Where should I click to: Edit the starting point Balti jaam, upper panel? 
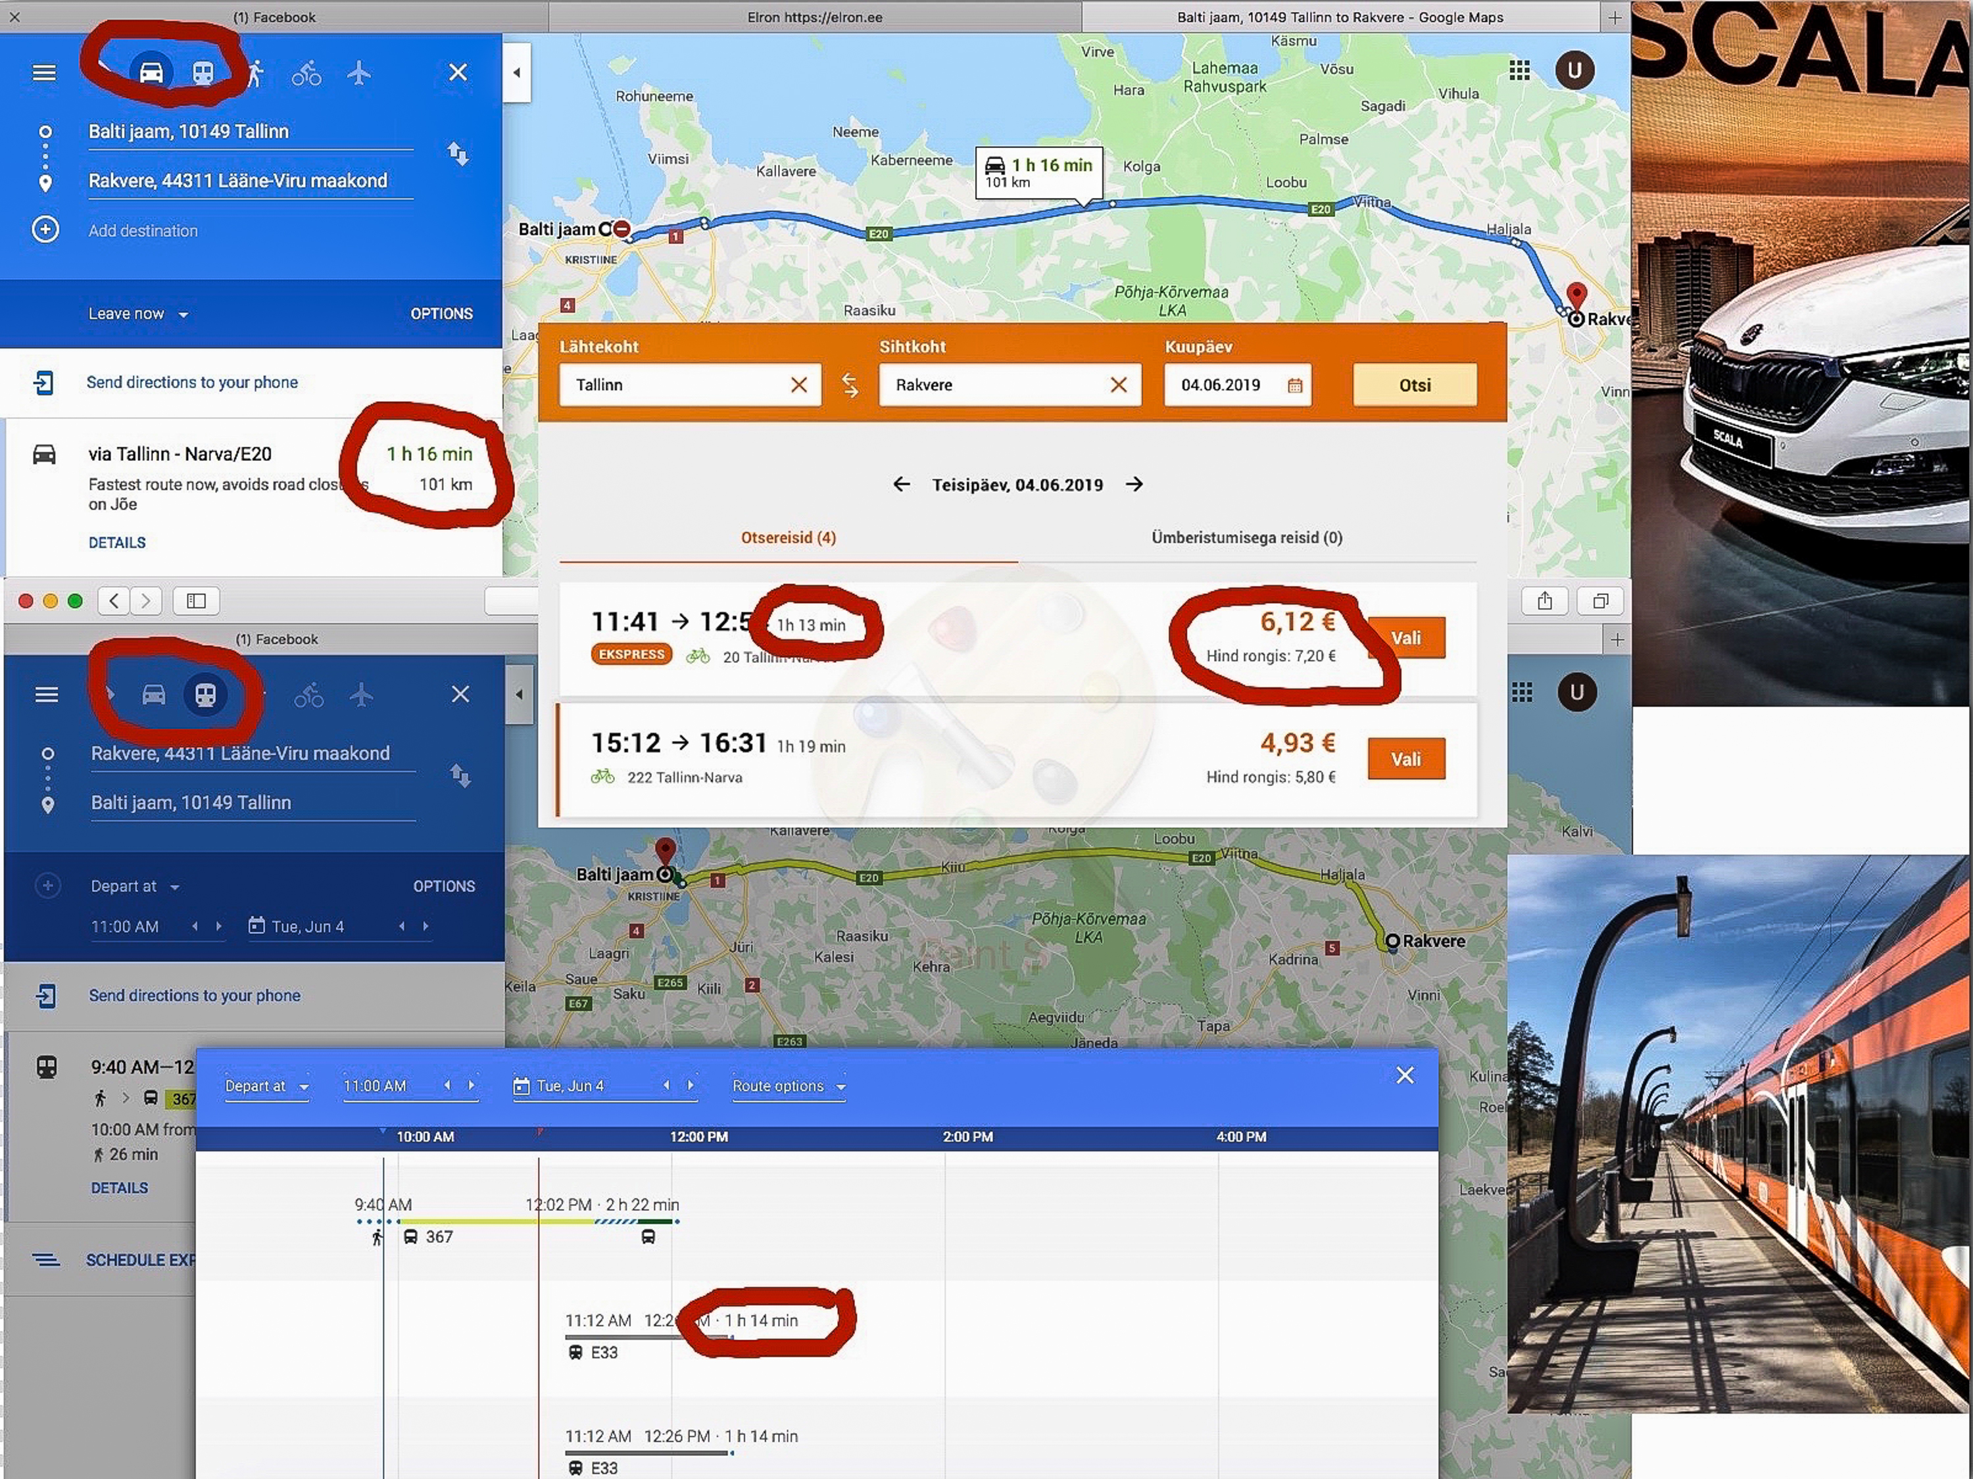251,132
